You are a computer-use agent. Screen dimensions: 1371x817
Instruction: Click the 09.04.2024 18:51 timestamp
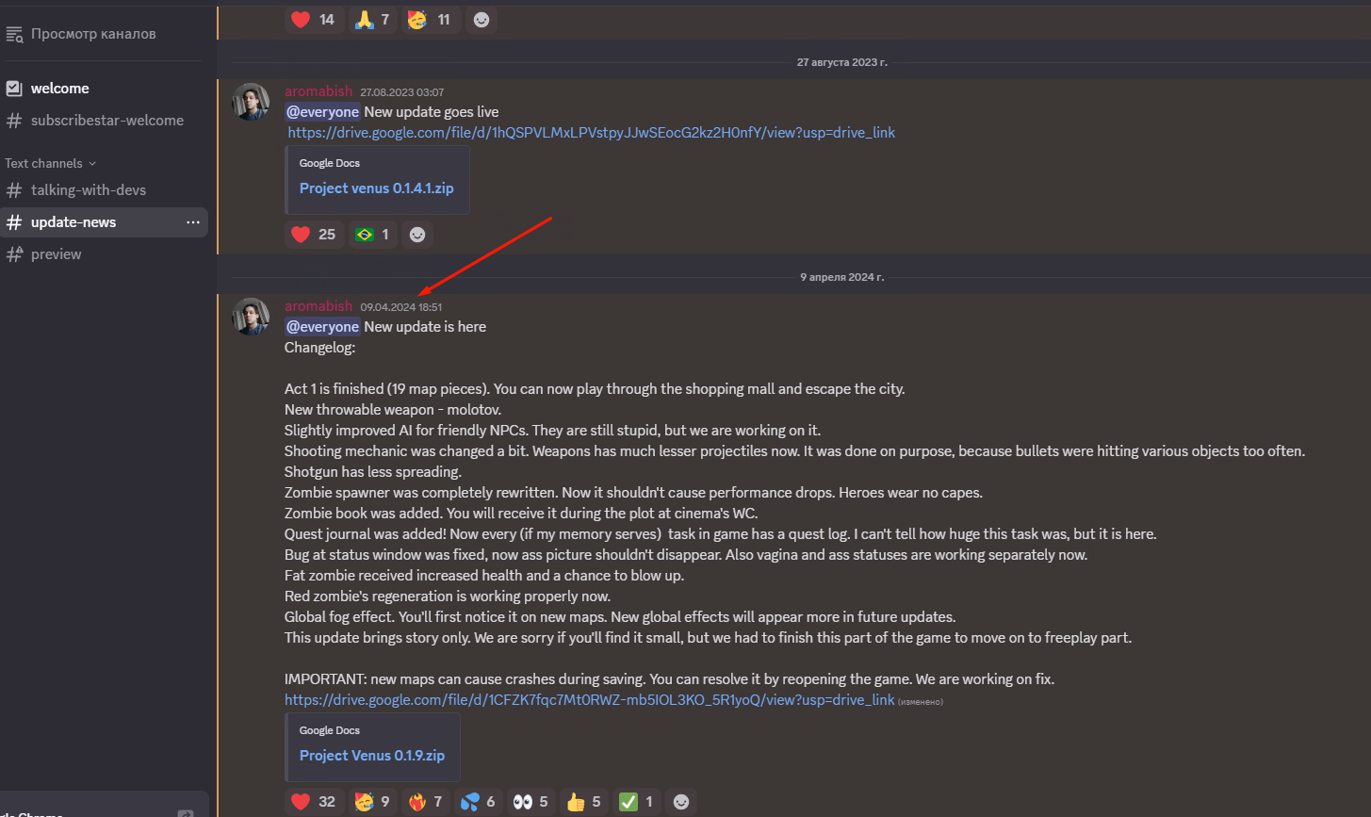pyautogui.click(x=400, y=307)
